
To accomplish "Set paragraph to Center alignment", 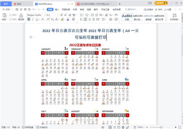I will 85,19.
